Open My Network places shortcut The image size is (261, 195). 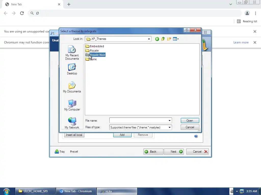72,123
